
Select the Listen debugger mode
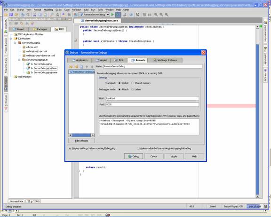coord(132,89)
